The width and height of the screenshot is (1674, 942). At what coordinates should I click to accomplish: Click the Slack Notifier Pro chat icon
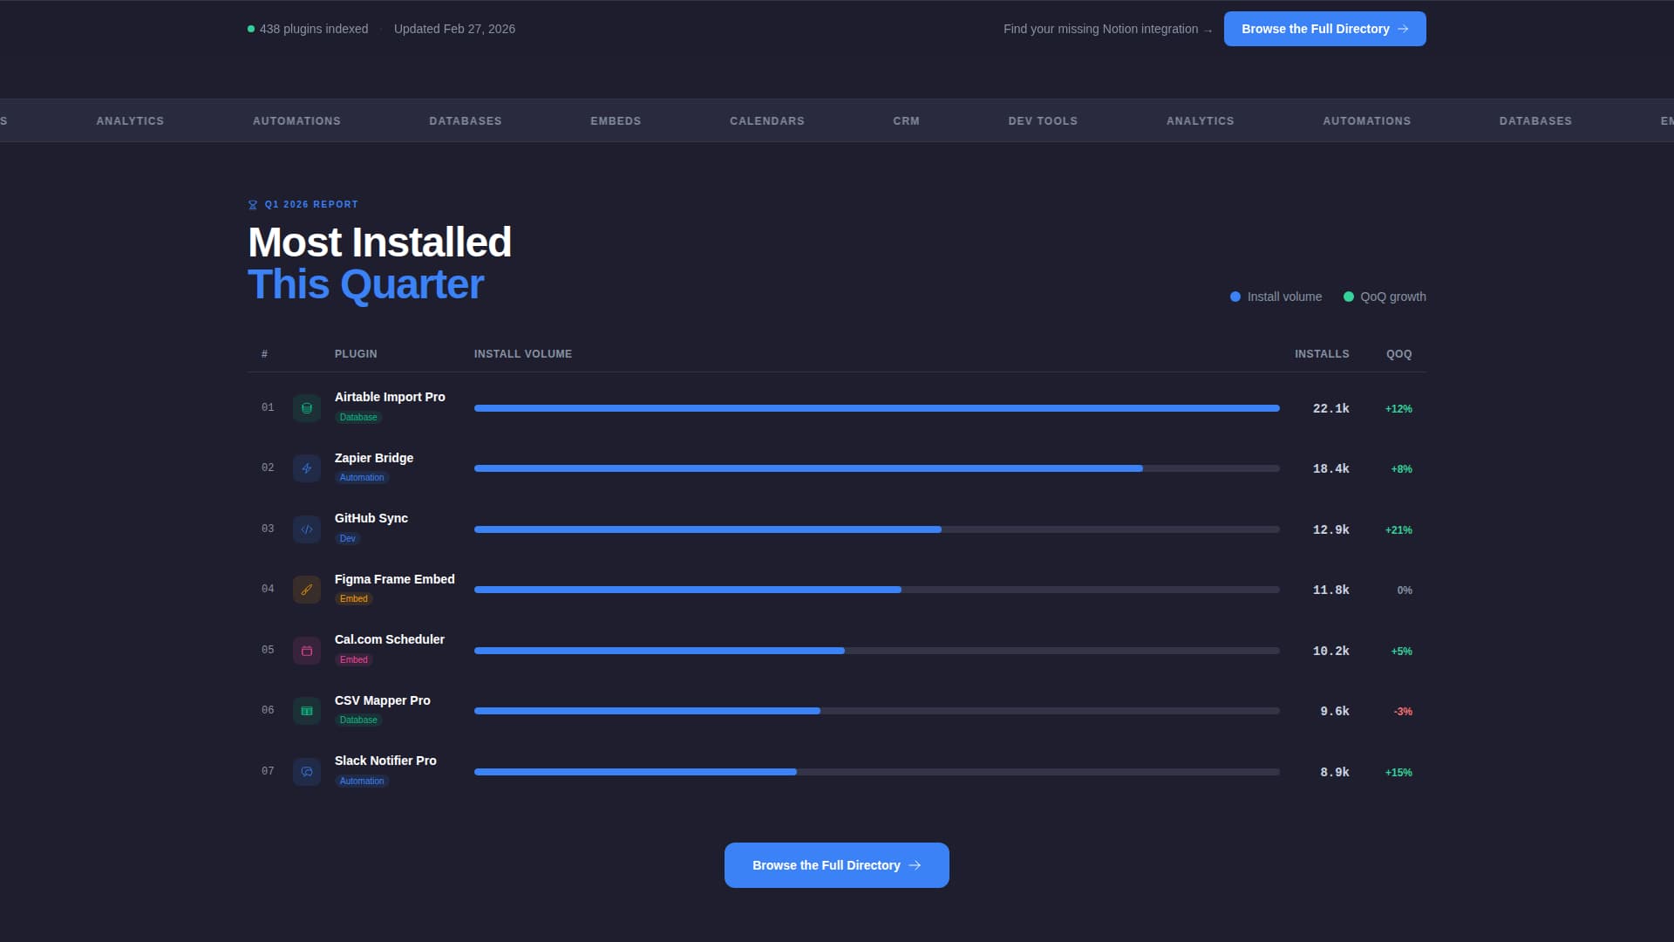pos(307,772)
